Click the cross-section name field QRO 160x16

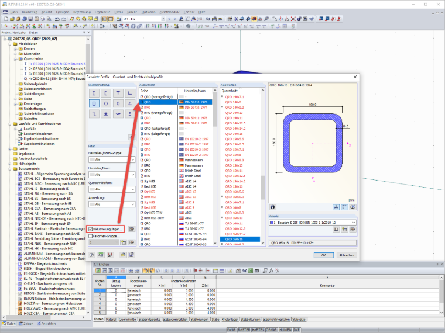click(313, 243)
